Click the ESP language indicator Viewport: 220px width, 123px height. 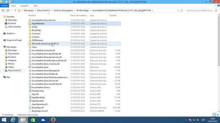pyautogui.click(x=203, y=120)
